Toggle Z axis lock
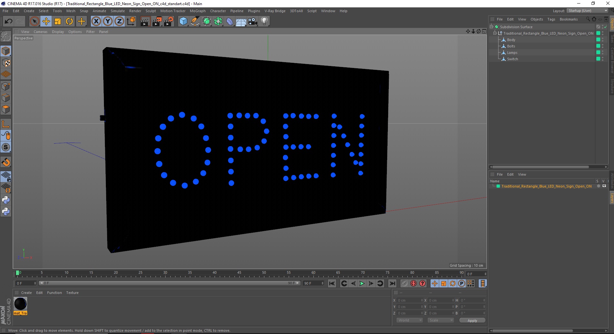This screenshot has width=614, height=334. [119, 21]
